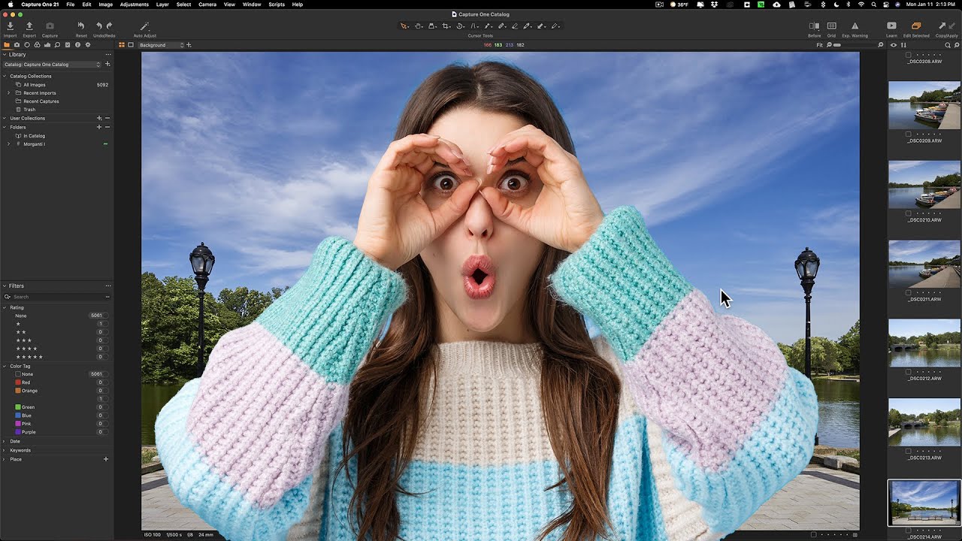This screenshot has height=541, width=962.
Task: Filter by Green color tag swatch
Action: [x=18, y=407]
